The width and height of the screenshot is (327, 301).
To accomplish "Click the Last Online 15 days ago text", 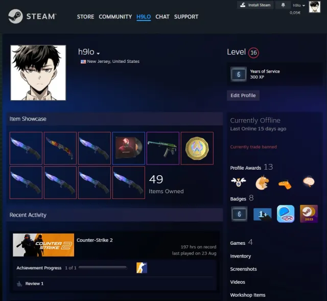I will (x=258, y=129).
